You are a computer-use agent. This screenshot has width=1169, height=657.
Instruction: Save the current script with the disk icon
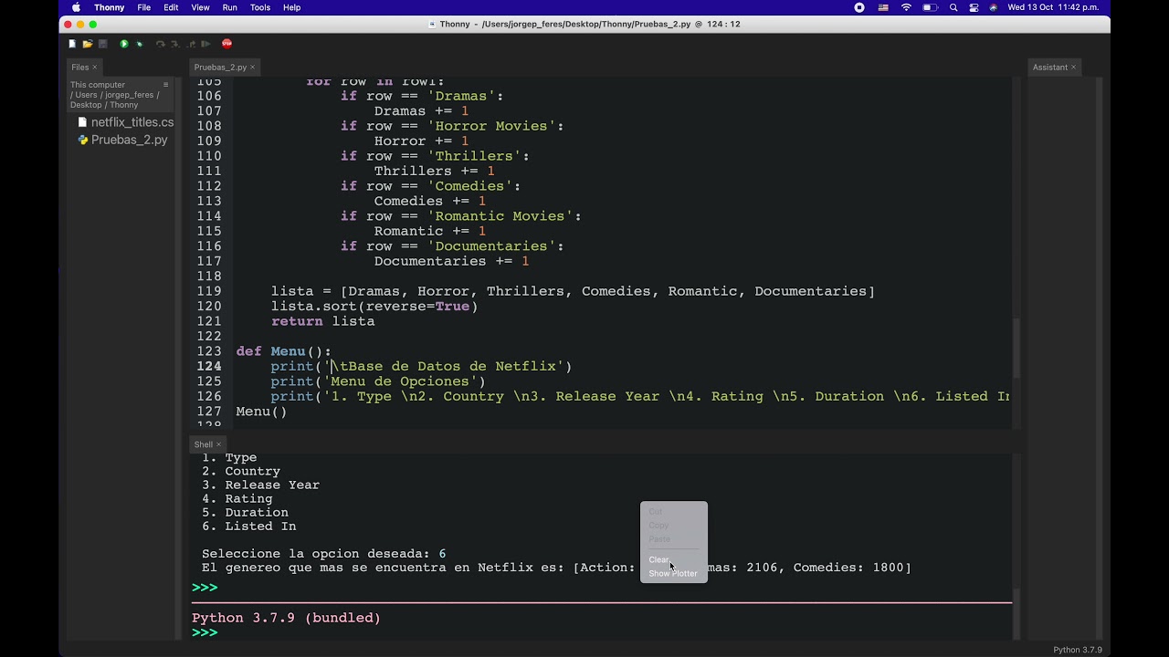tap(102, 44)
